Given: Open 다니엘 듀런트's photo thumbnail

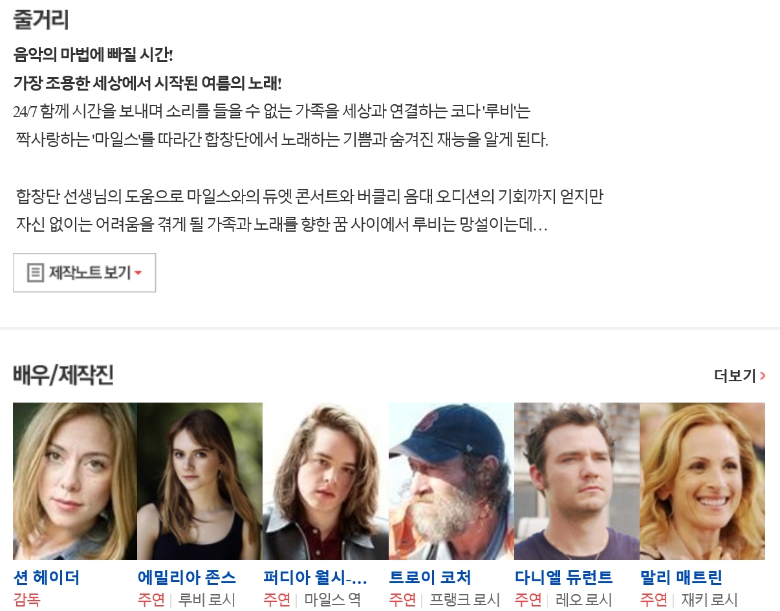Looking at the screenshot, I should click(577, 481).
